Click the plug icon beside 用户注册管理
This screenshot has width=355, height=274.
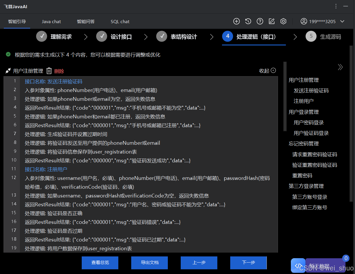(8, 71)
